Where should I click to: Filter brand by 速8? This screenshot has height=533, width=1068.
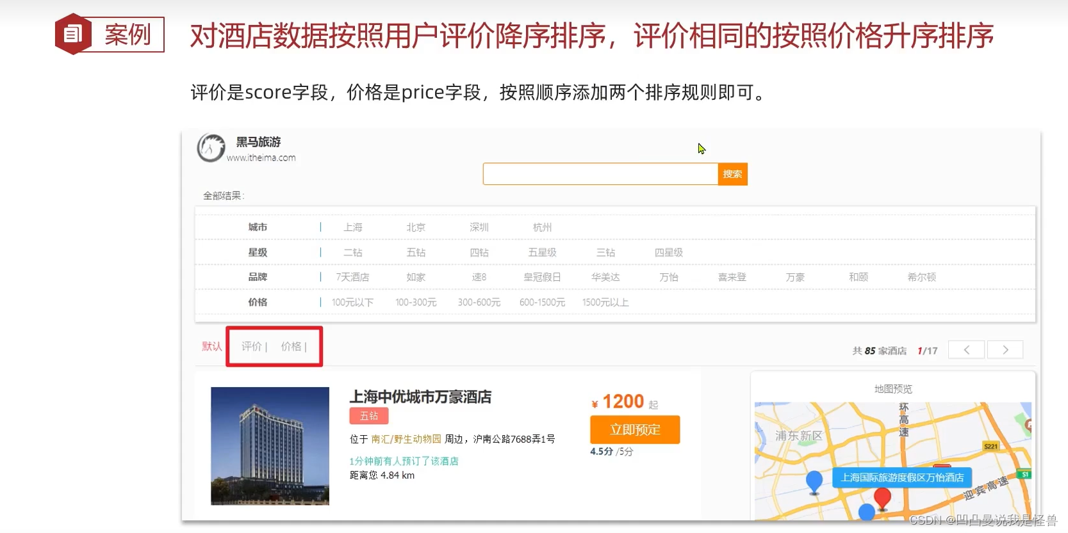(479, 277)
